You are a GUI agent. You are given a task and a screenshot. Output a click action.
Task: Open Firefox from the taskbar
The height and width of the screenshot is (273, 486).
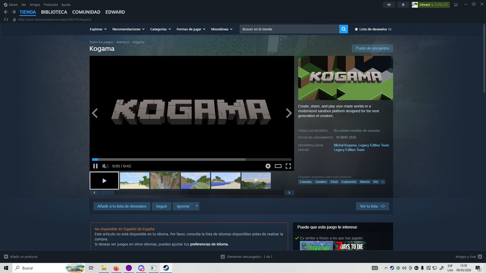coord(116,268)
